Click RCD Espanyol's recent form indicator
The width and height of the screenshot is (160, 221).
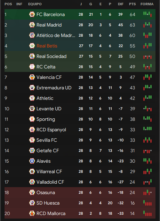click(x=147, y=128)
